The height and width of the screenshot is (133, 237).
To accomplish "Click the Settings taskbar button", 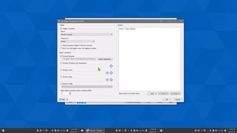I will [x=95, y=130].
